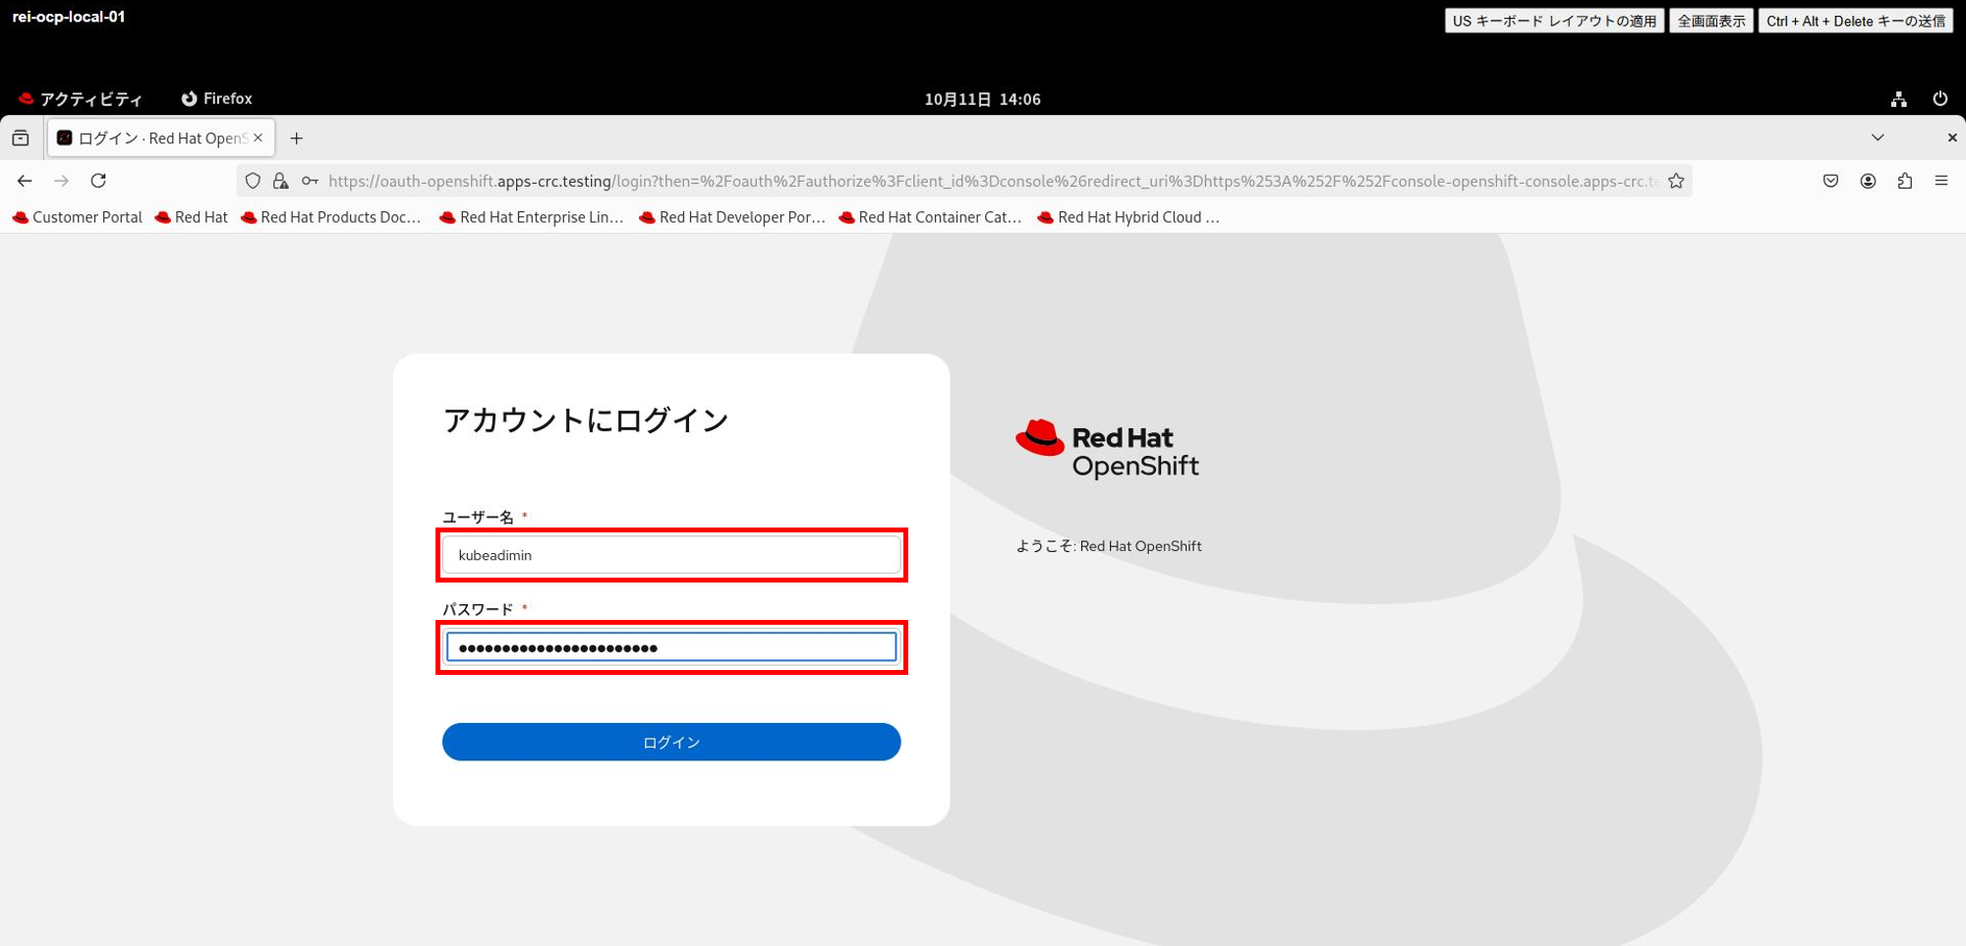The image size is (1966, 946).
Task: Click the bookmark star icon in the address bar
Action: 1676,181
